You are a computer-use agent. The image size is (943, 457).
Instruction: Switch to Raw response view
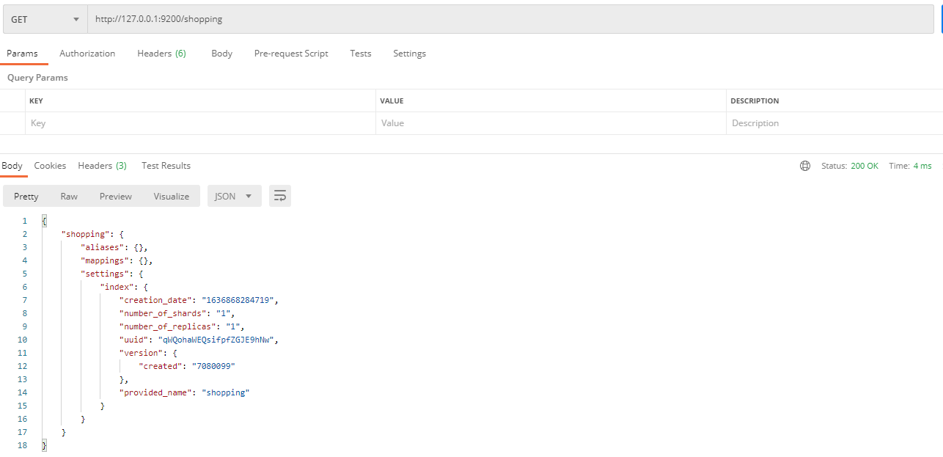tap(69, 196)
